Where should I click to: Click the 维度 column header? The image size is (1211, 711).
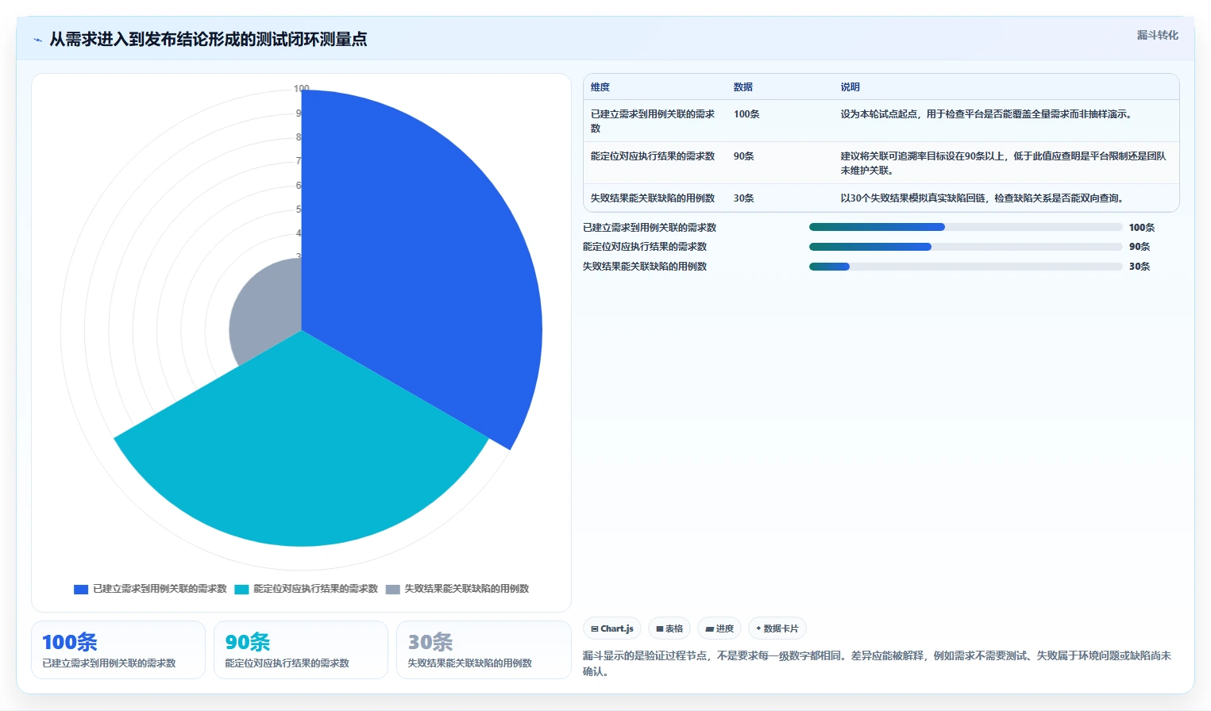(x=600, y=87)
